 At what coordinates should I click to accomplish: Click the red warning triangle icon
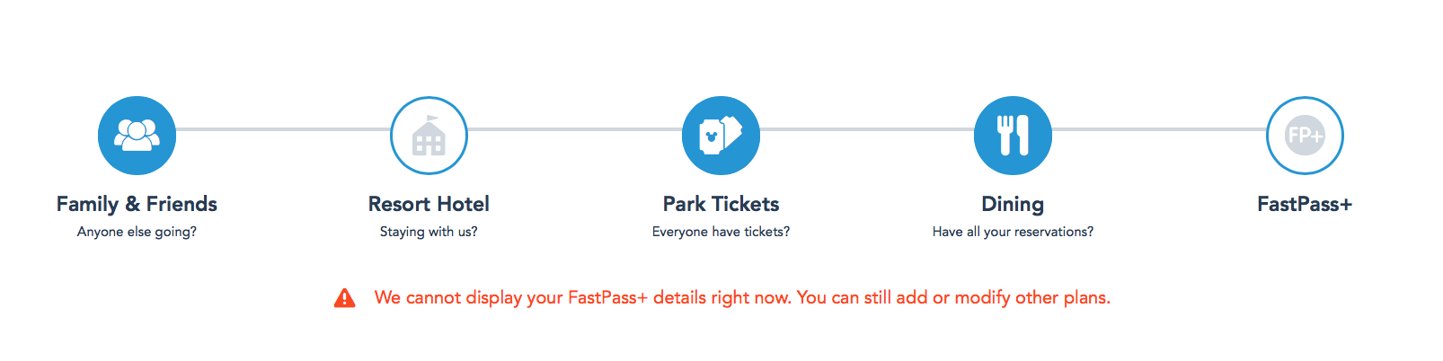point(344,298)
